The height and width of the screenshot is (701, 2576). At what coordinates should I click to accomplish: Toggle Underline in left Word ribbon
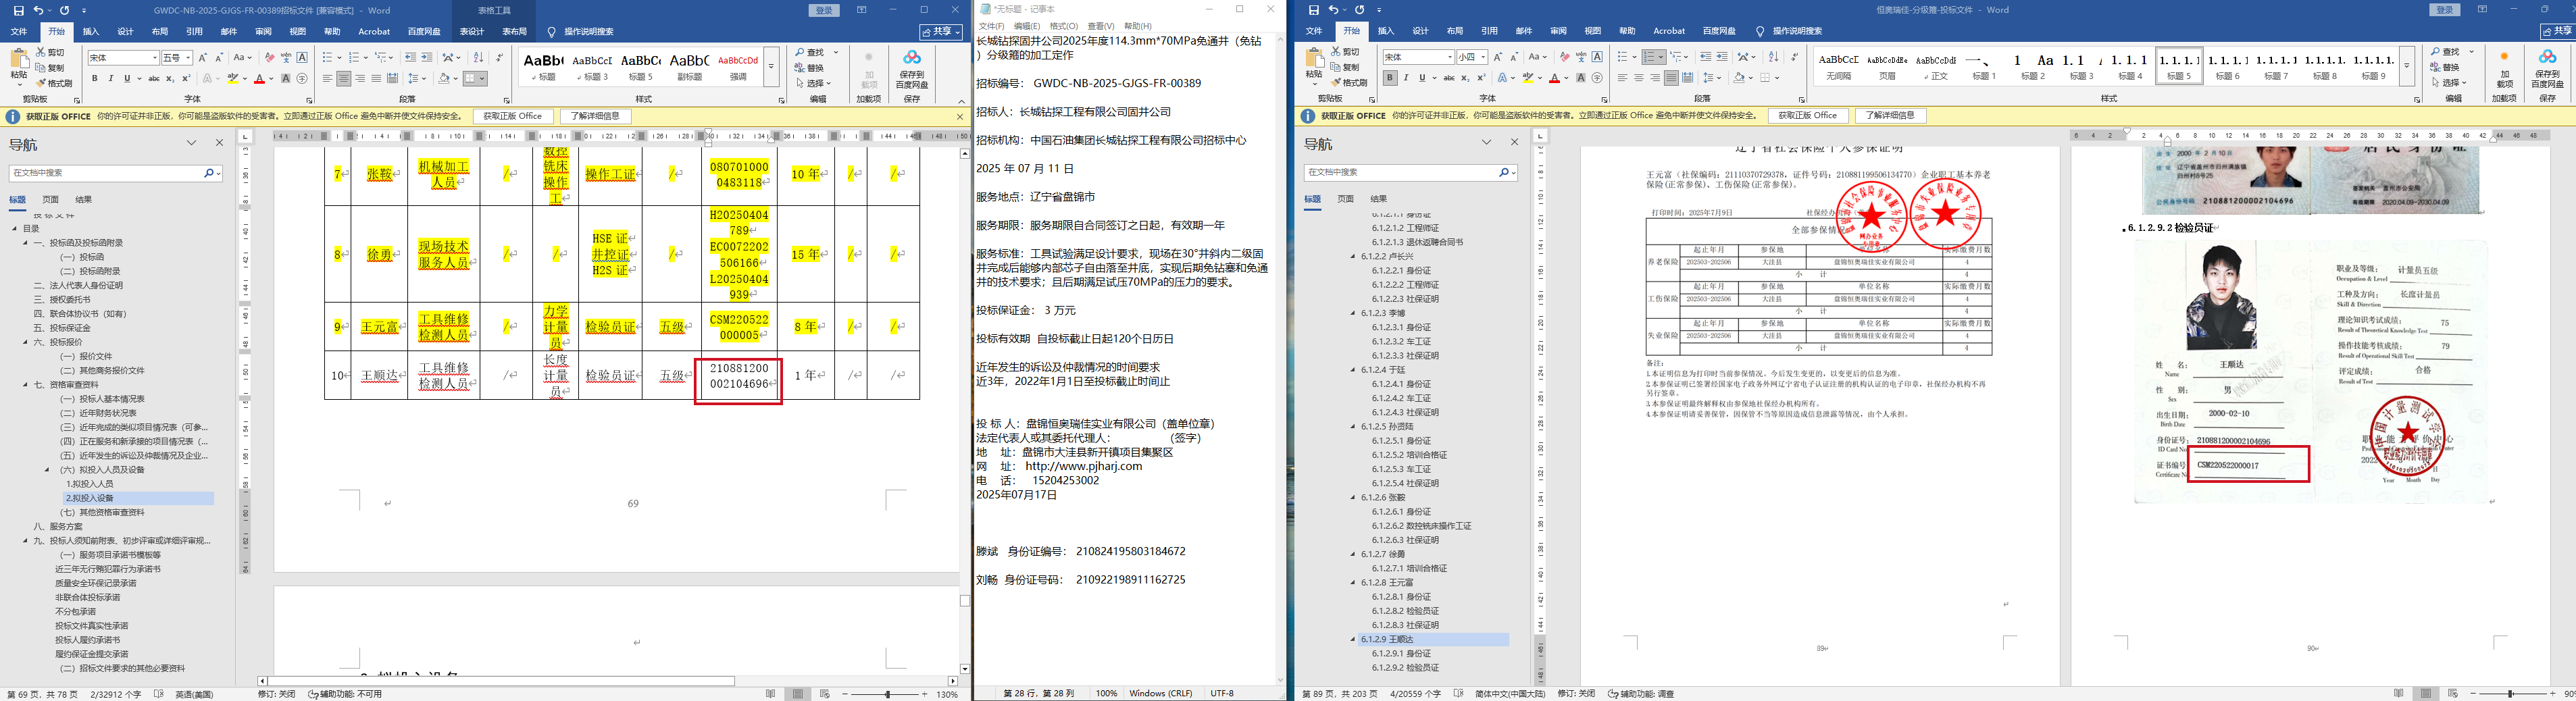pyautogui.click(x=127, y=78)
